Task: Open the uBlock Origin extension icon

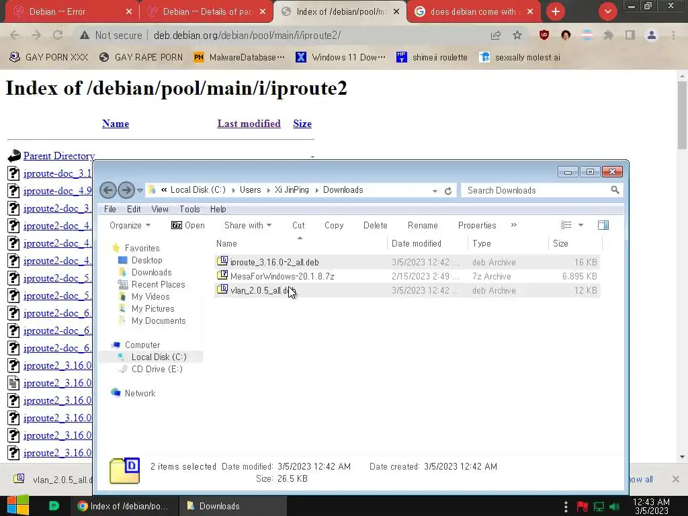Action: (x=544, y=35)
